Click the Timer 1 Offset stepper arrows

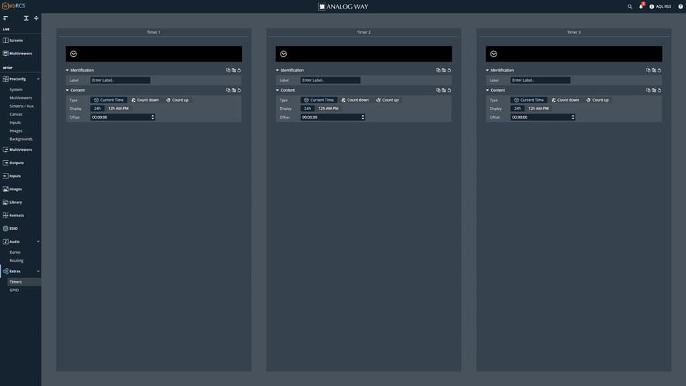pyautogui.click(x=153, y=117)
